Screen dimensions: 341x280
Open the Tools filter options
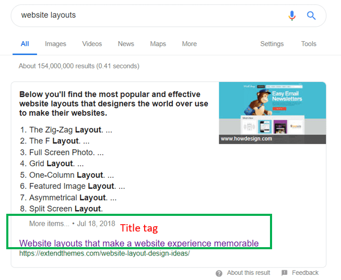pos(309,44)
